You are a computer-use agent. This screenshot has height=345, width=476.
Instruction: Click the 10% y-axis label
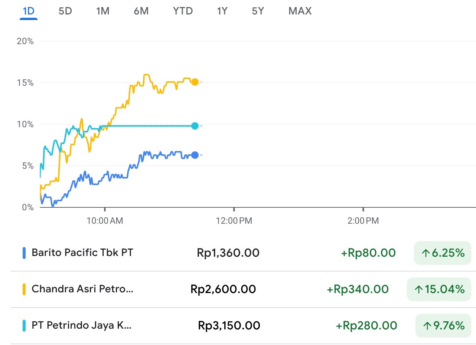25,124
